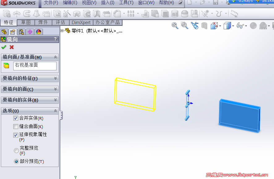This screenshot has height=179, width=274.
Task: Click the View Orientation cube icon
Action: pos(214,26)
